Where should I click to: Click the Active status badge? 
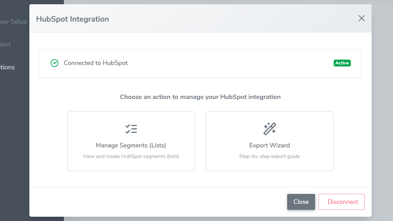[x=342, y=63]
